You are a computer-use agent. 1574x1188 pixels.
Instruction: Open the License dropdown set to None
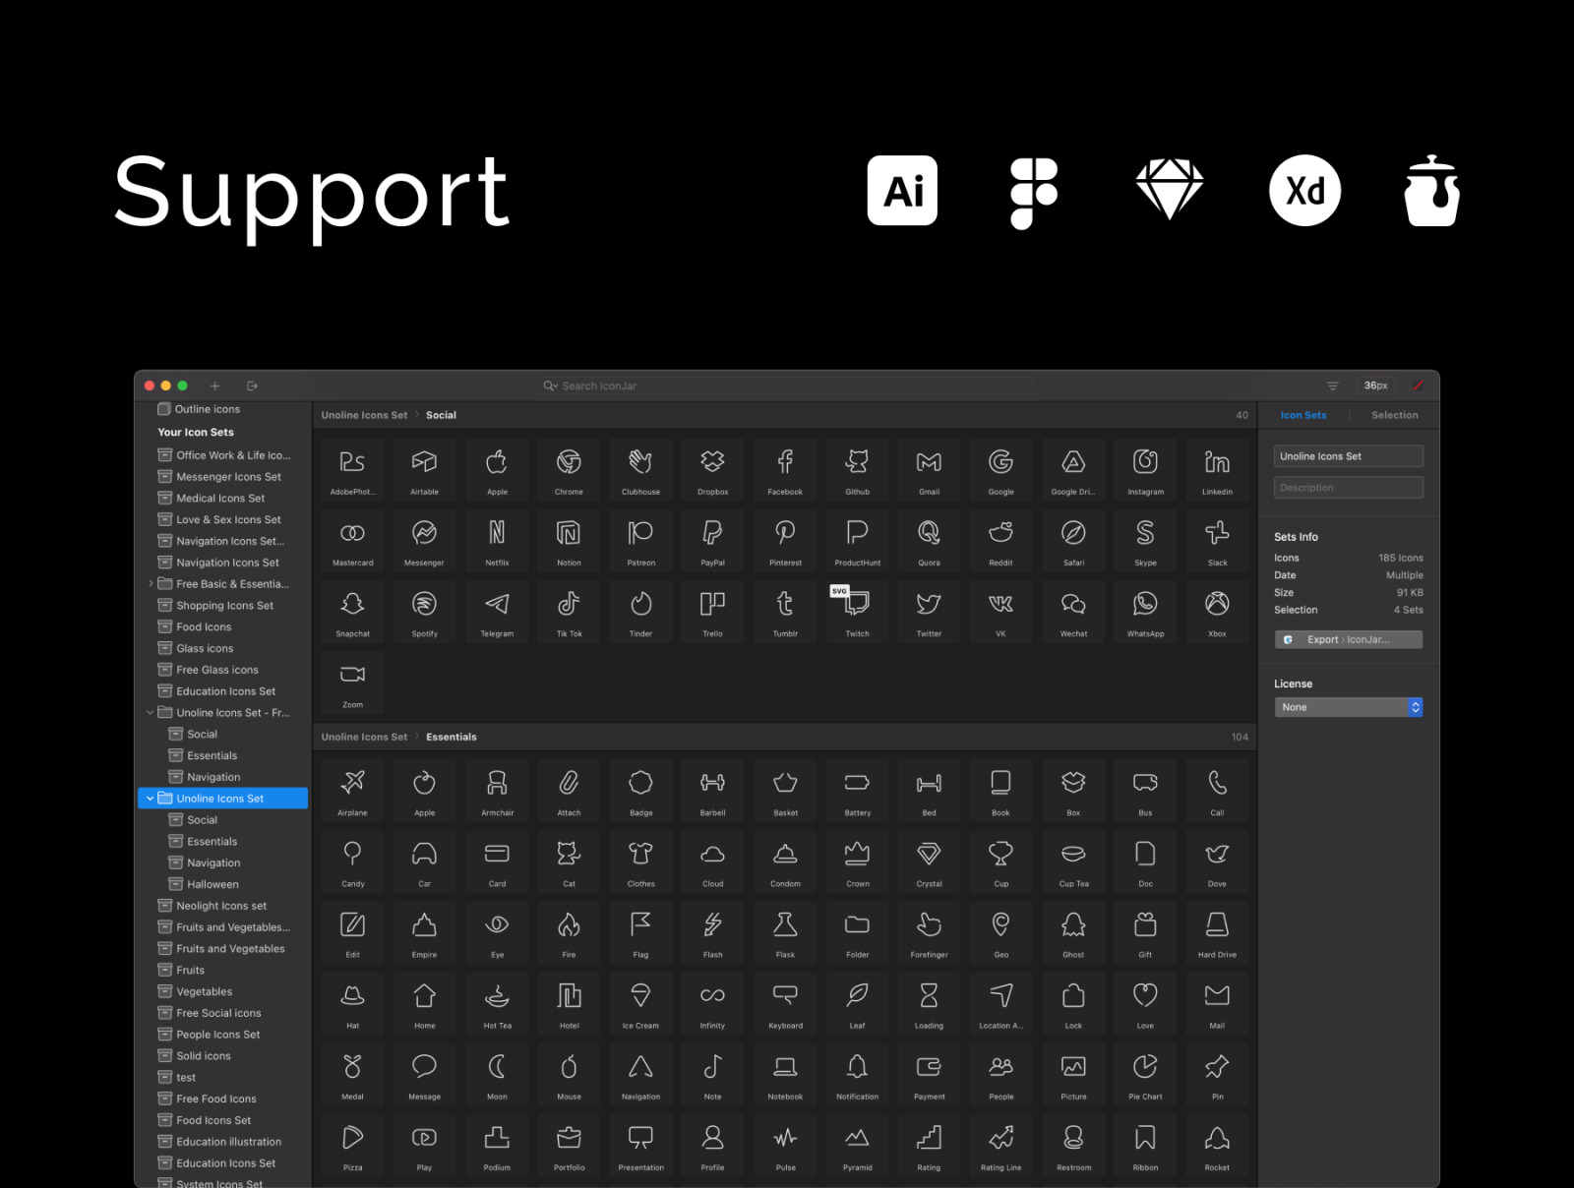pos(1348,707)
